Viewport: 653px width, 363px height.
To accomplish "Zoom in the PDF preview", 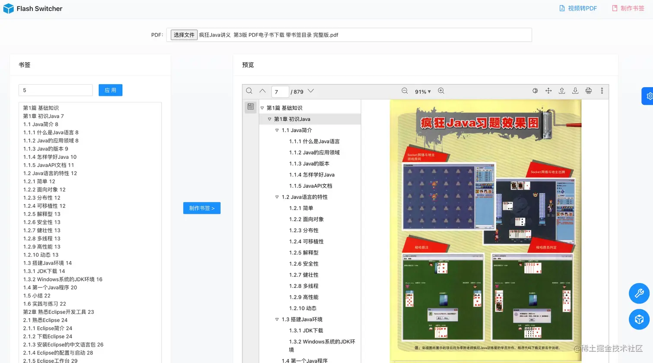I will 441,91.
